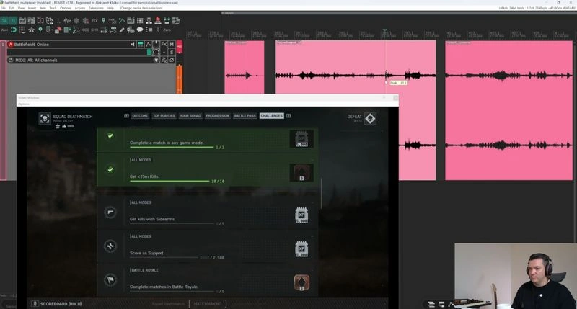Click the first green active toolbar icon

click(4, 21)
